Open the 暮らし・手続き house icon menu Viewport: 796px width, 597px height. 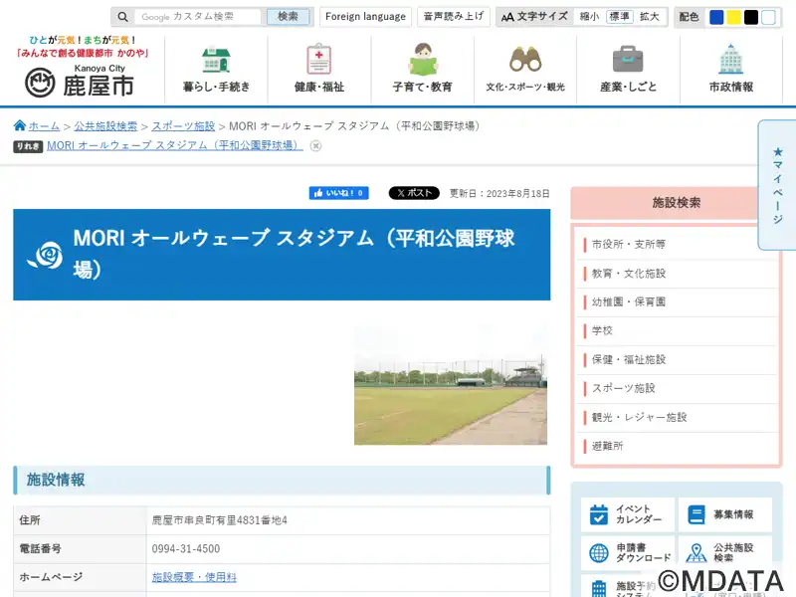216,60
